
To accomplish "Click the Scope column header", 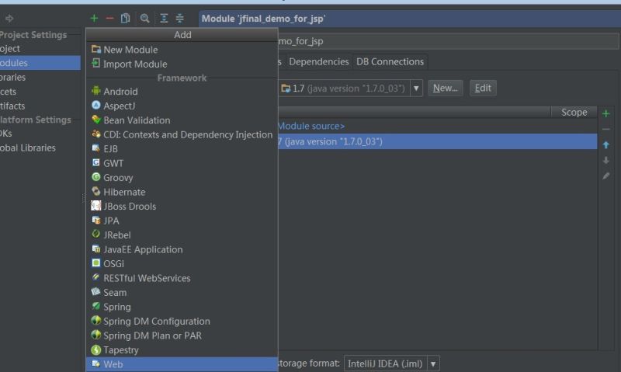I will (574, 113).
